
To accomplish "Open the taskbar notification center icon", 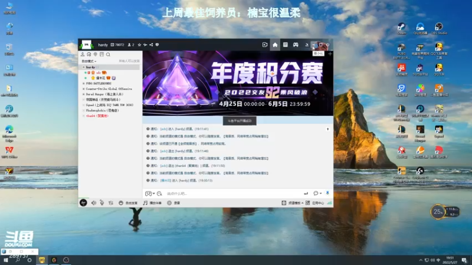I will pyautogui.click(x=464, y=260).
